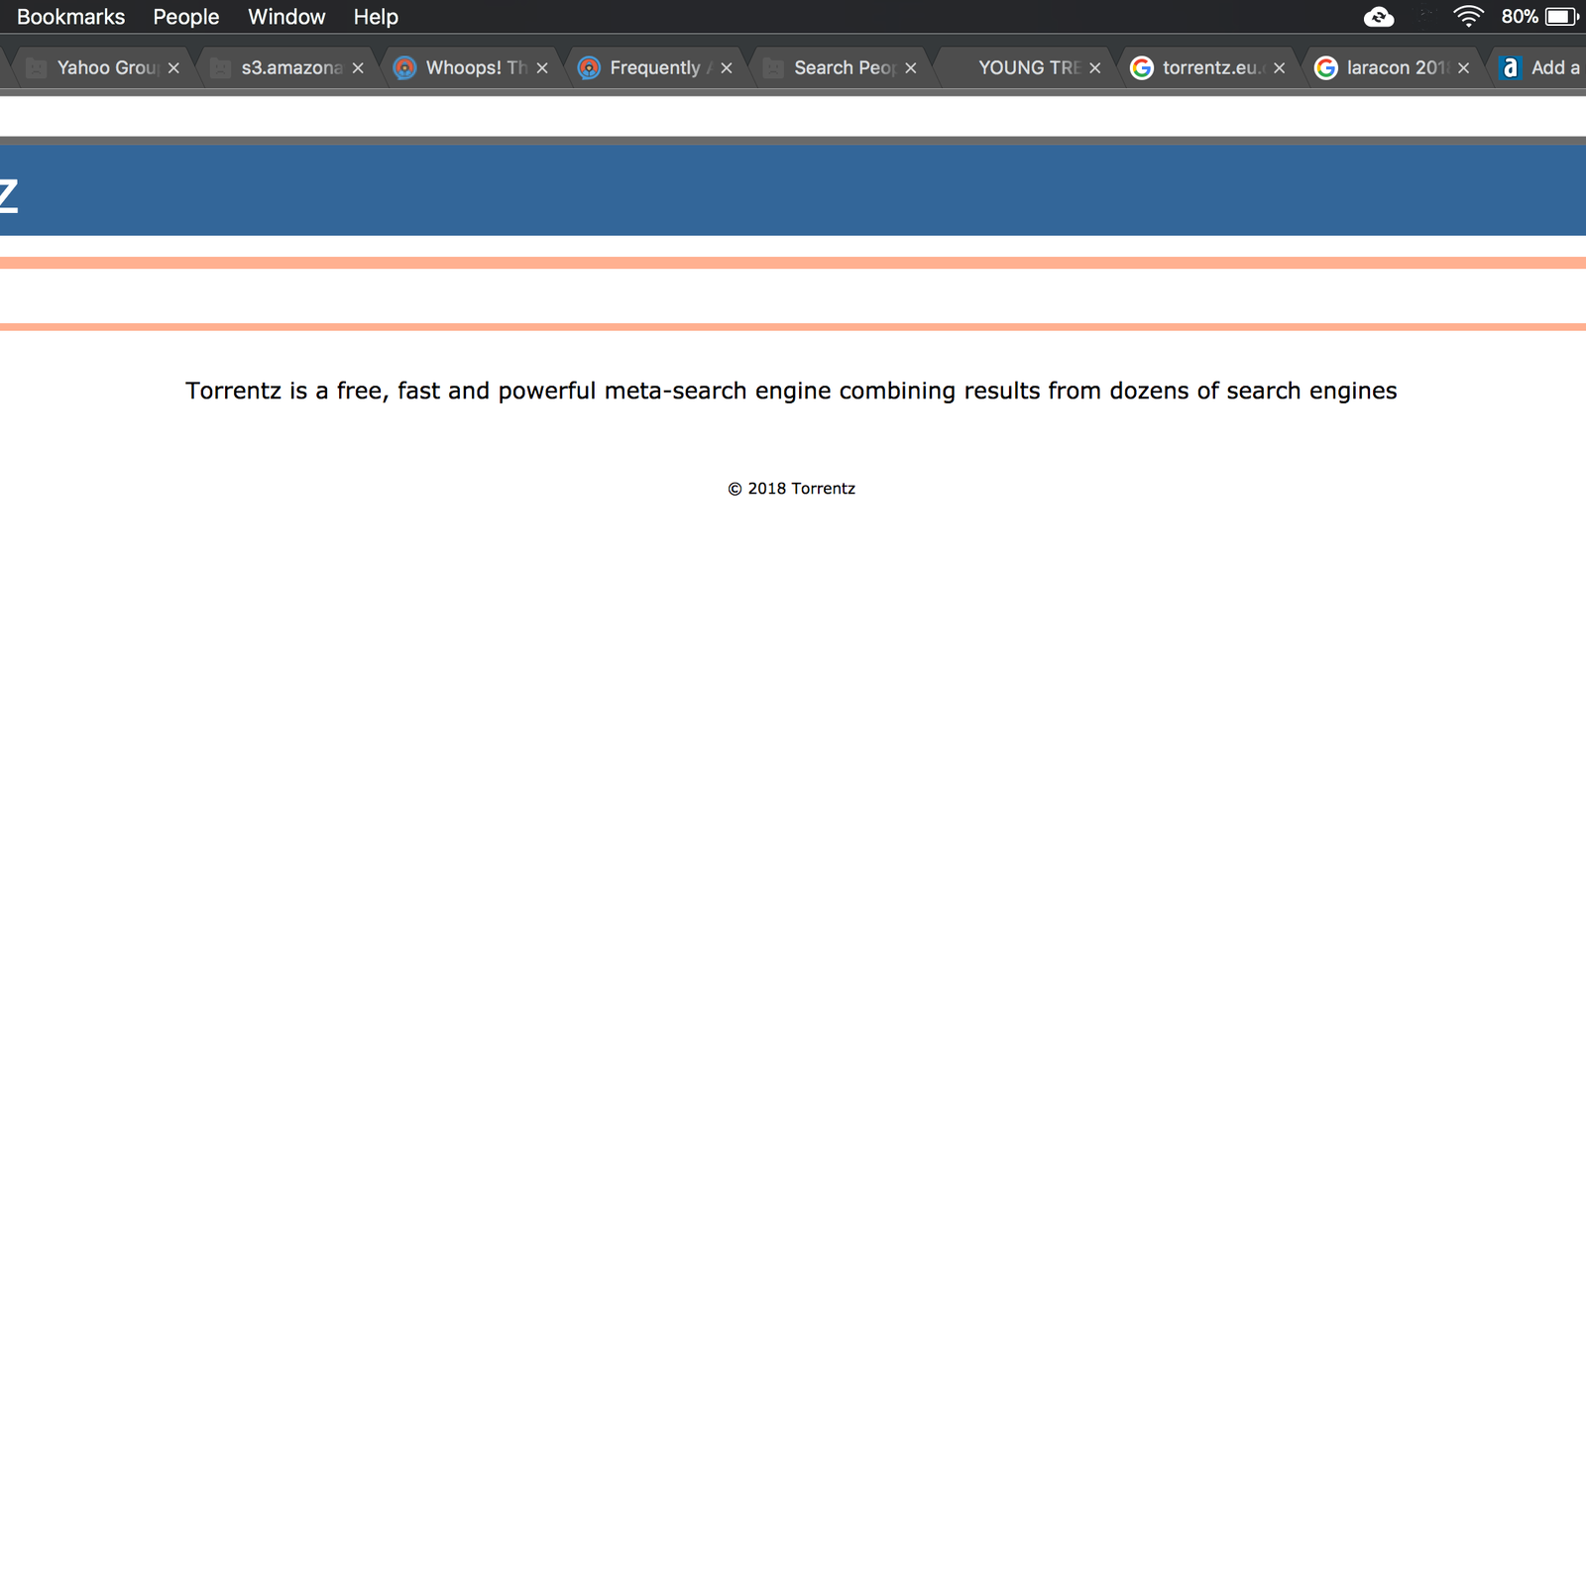The height and width of the screenshot is (1586, 1586).
Task: Close the YOUNG TRE tab
Action: (1095, 67)
